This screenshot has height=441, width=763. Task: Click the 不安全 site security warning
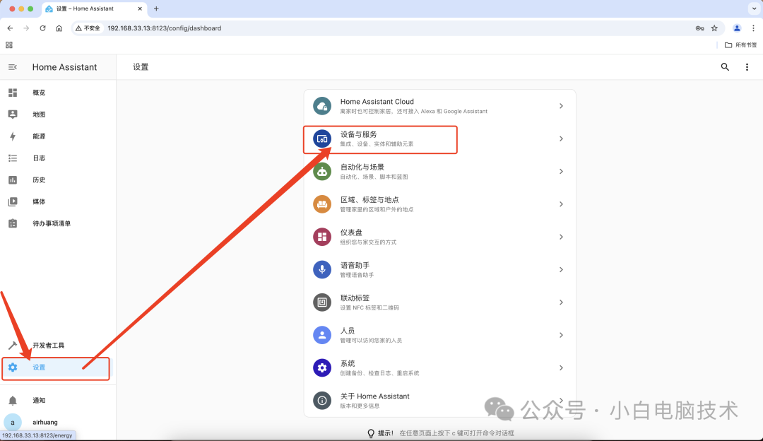click(x=88, y=28)
